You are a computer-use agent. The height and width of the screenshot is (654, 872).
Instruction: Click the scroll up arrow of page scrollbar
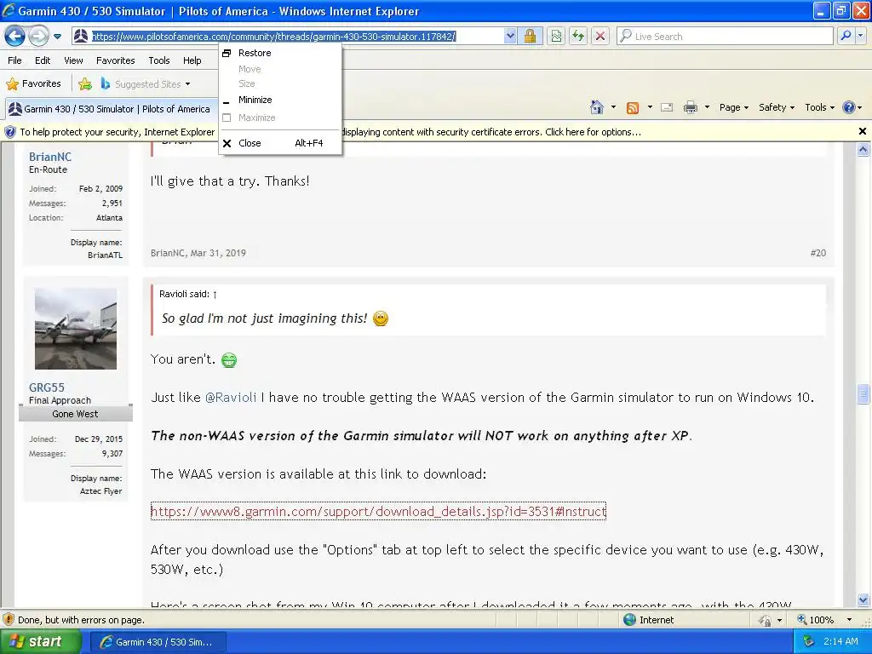(863, 149)
